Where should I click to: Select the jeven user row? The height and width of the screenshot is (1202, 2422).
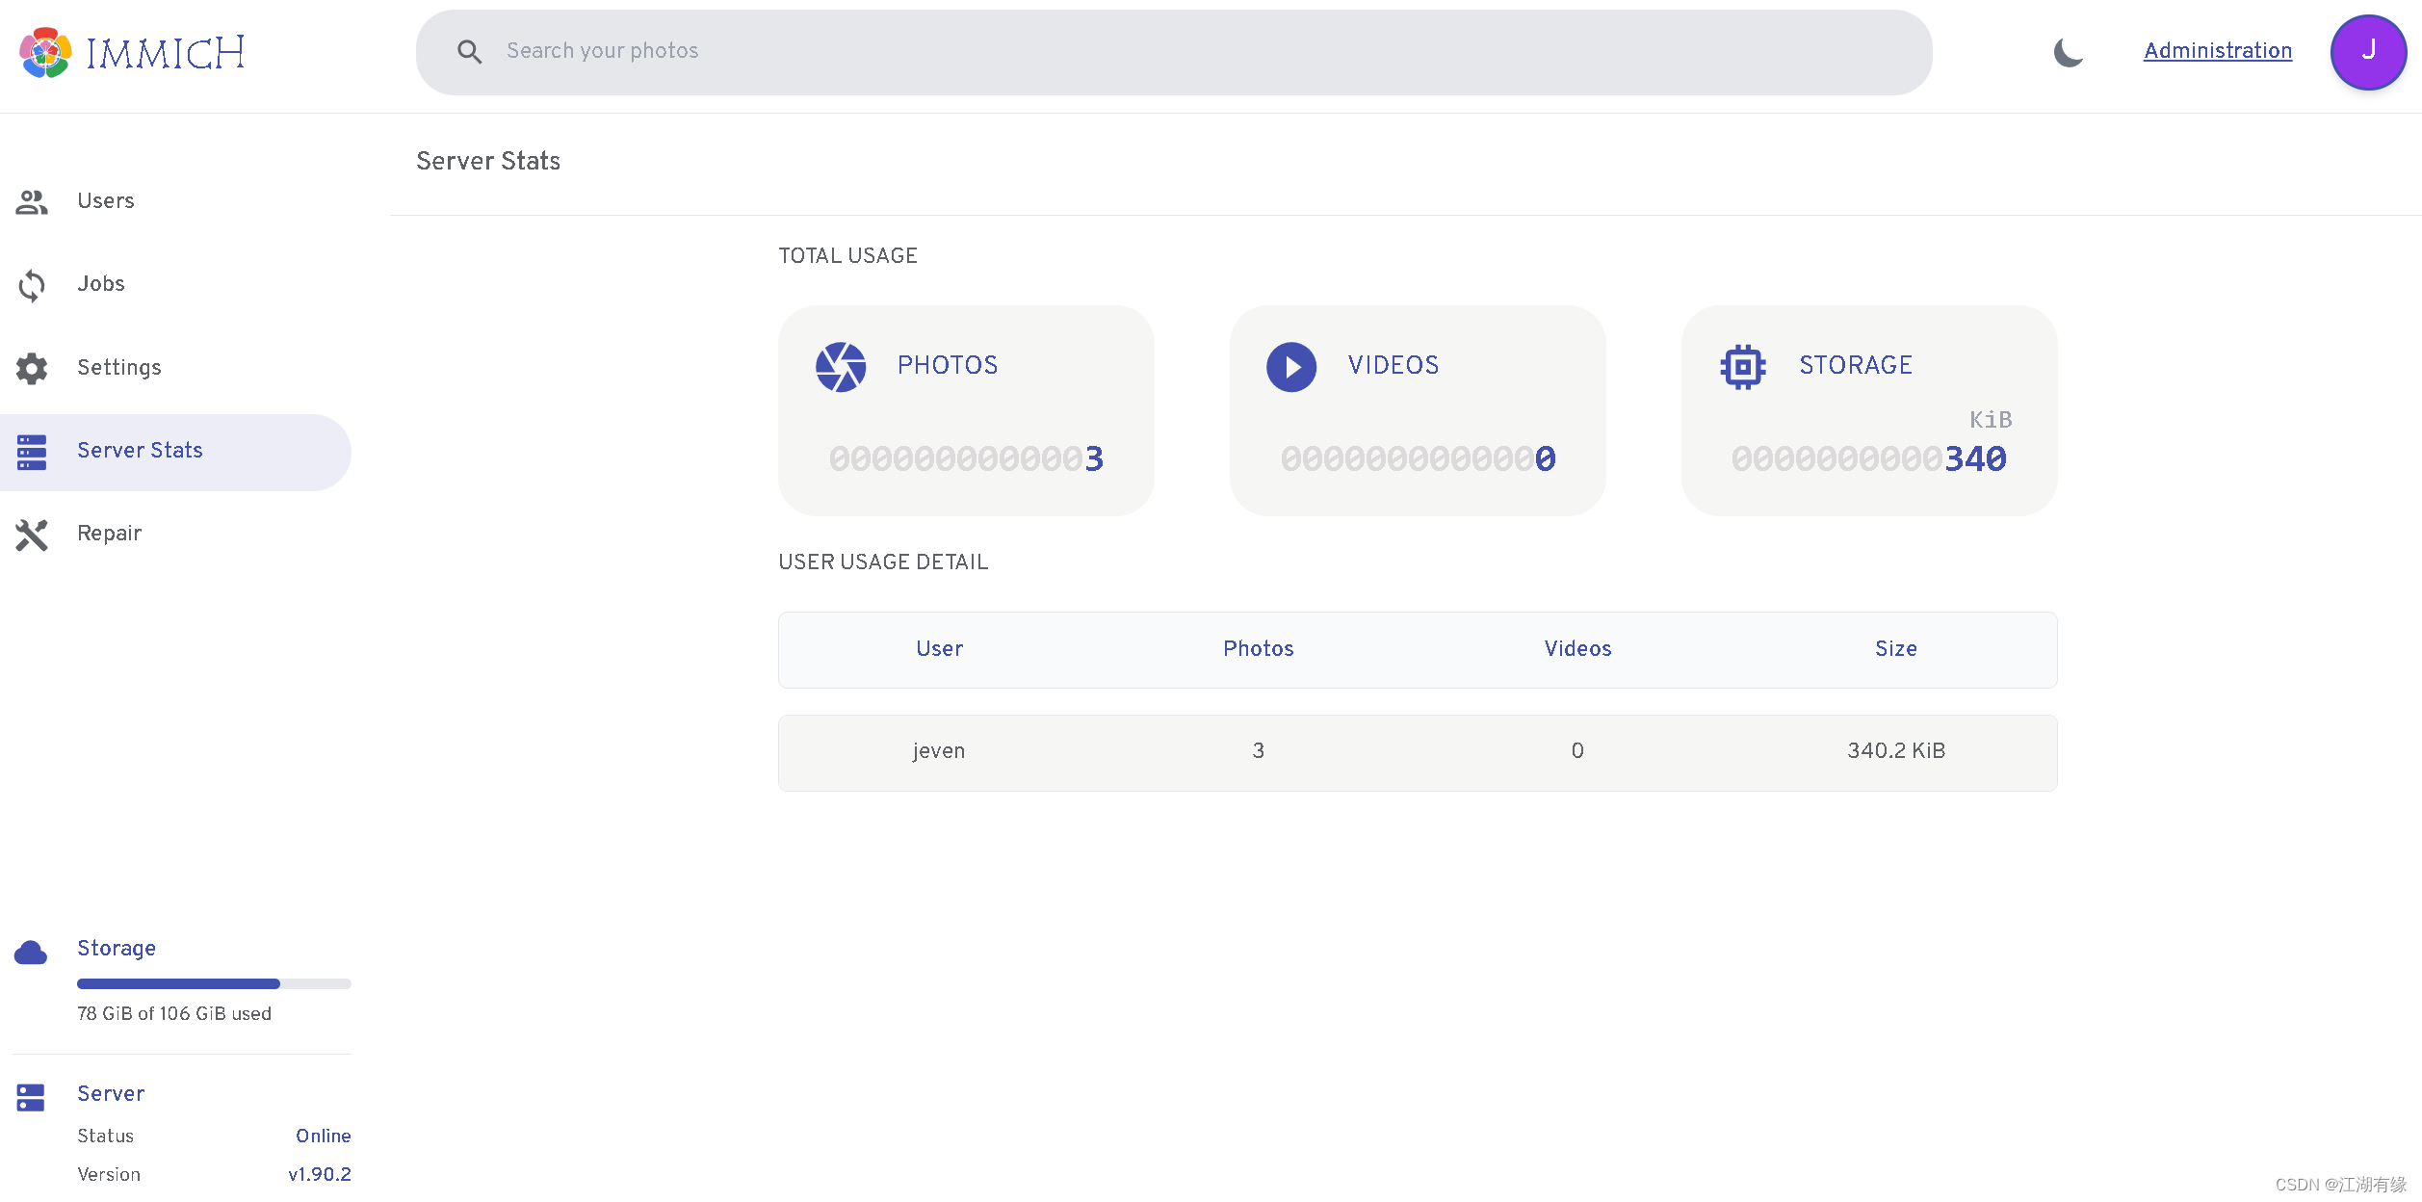click(x=1417, y=752)
